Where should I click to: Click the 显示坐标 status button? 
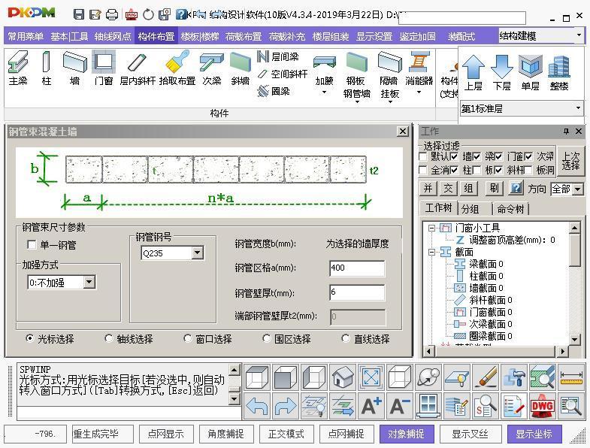pos(534,434)
